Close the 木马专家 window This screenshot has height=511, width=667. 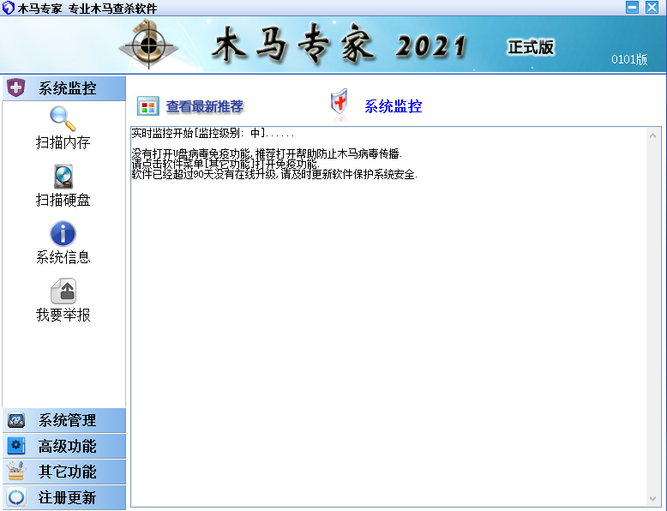tap(652, 7)
